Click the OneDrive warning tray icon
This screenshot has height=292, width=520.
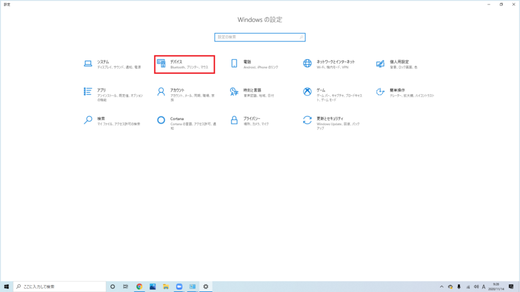click(x=450, y=287)
